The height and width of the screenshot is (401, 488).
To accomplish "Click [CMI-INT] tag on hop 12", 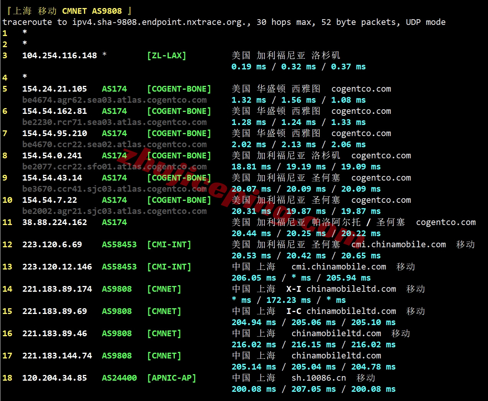I will [x=169, y=245].
